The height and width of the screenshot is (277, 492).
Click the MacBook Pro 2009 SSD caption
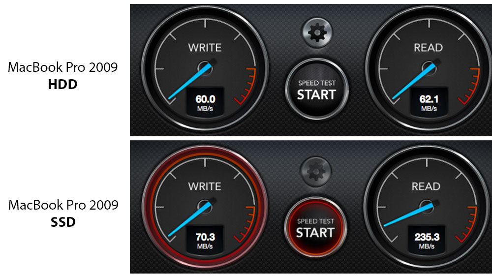point(63,214)
